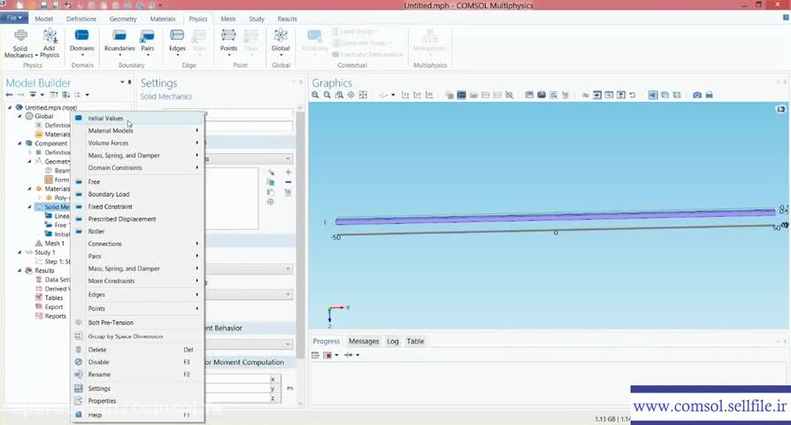
Task: Switch to the Mesh ribbon tab
Action: 228,19
